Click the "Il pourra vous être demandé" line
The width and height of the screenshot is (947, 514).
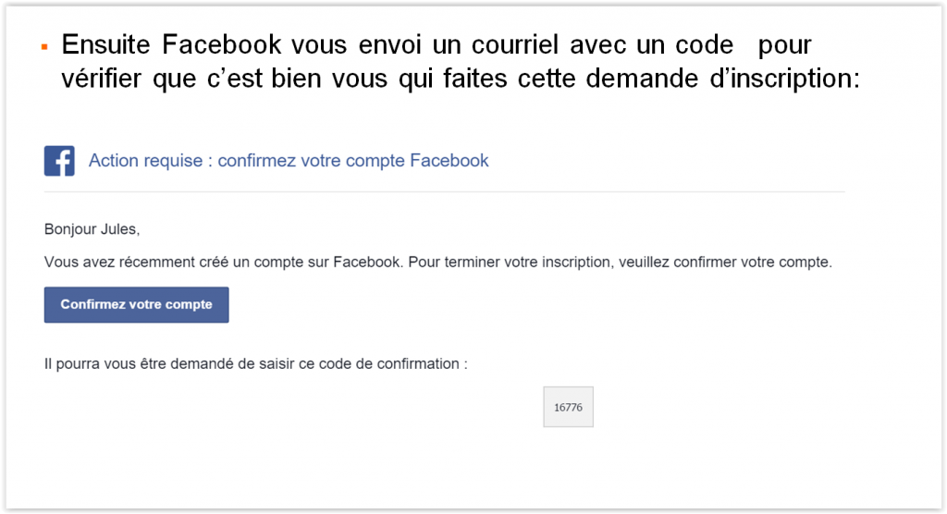pyautogui.click(x=255, y=363)
